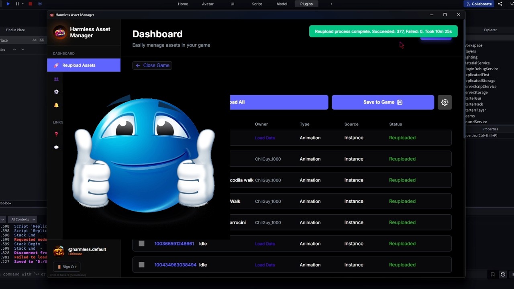
Task: Select the Properties panel title
Action: (x=490, y=129)
